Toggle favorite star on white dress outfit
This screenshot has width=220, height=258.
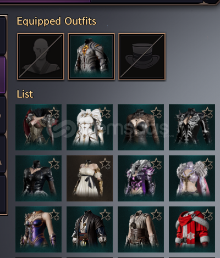point(106,164)
